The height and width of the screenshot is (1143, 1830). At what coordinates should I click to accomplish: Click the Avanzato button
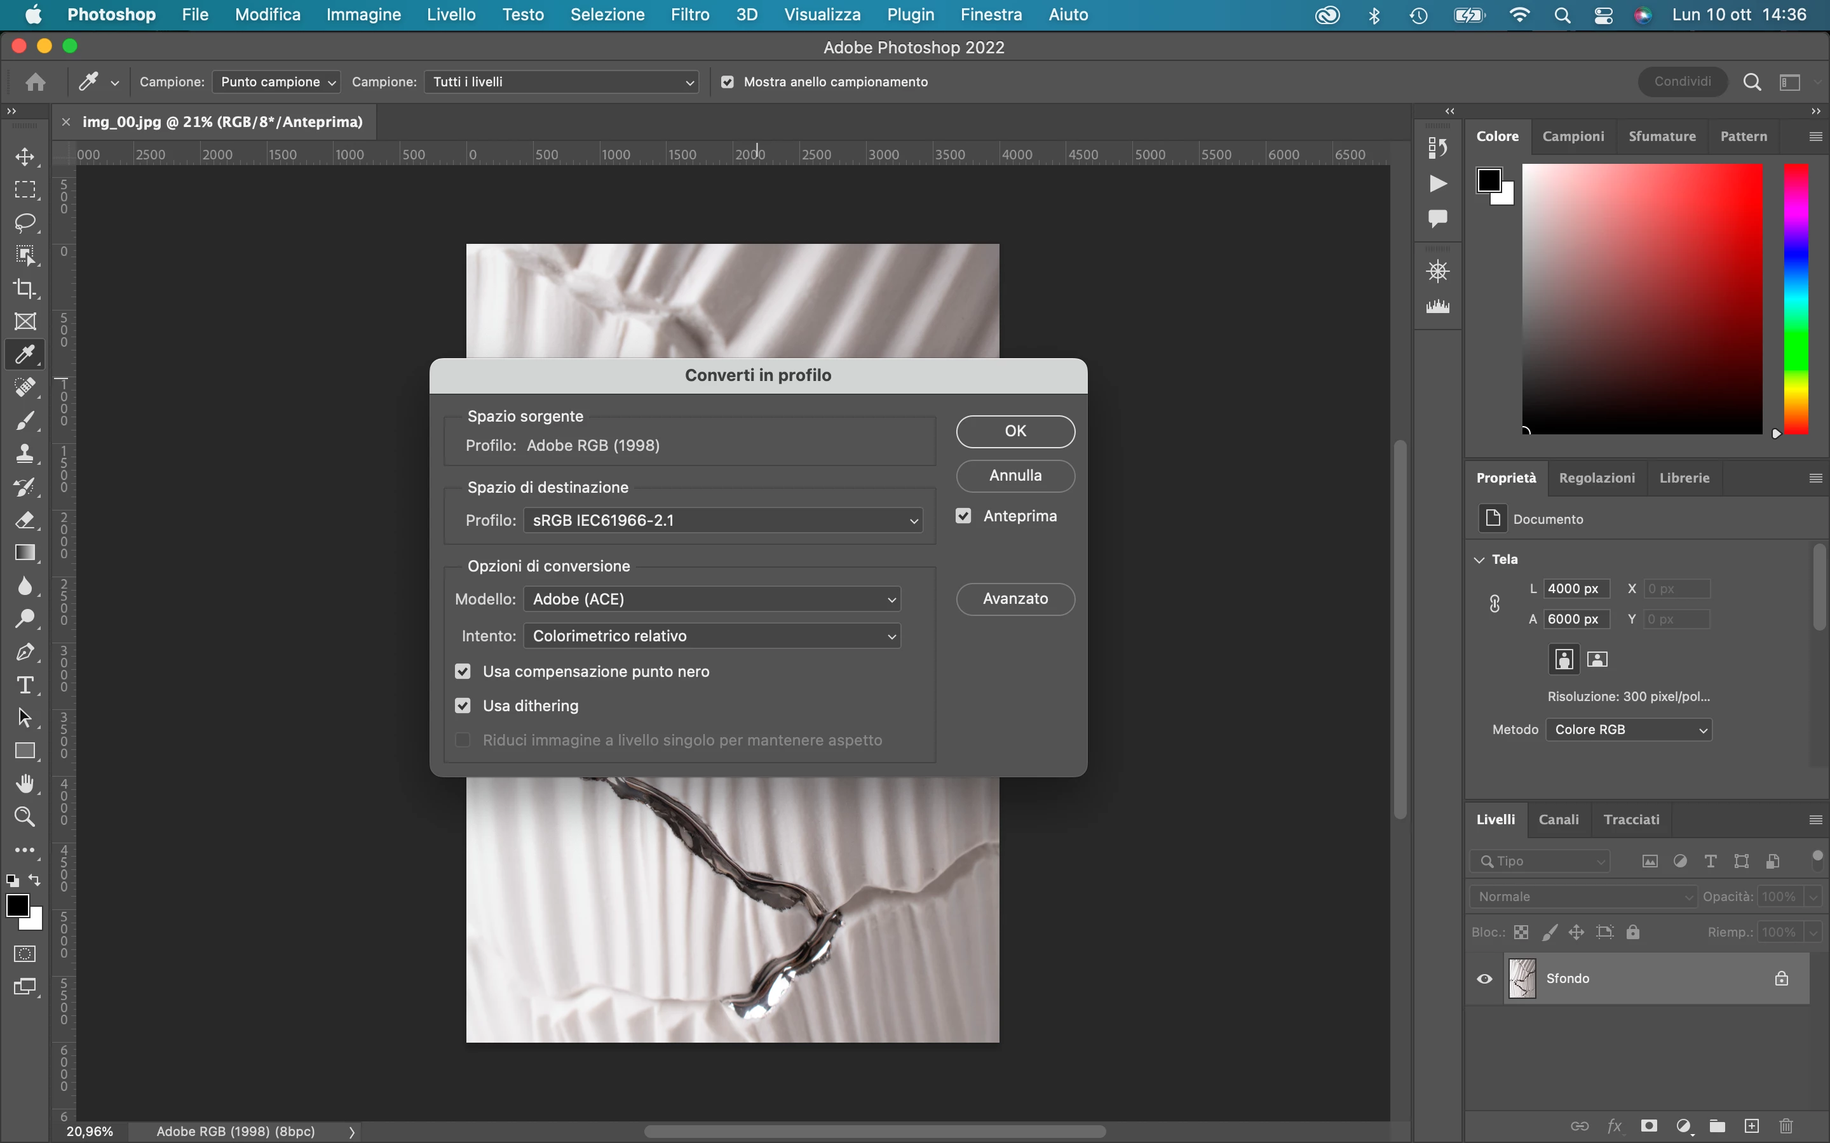(1015, 599)
